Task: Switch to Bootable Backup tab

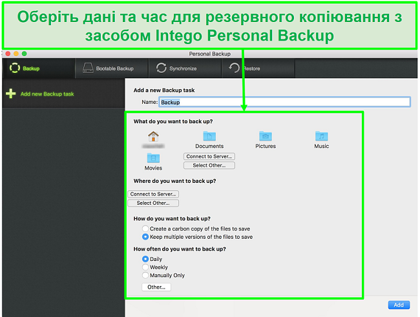Action: pos(112,68)
